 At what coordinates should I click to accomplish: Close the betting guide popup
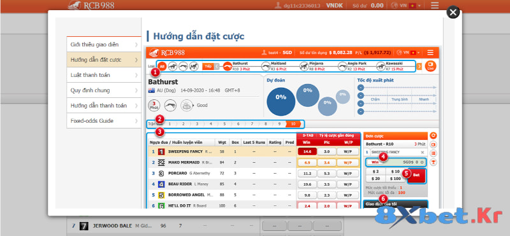(453, 13)
